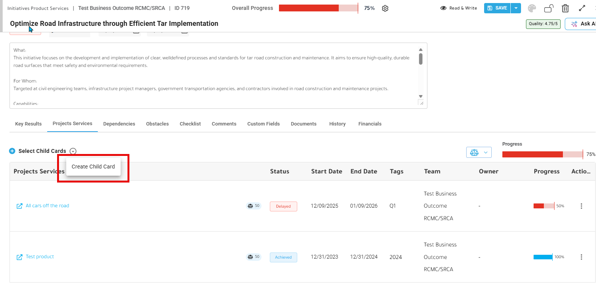Click the Status column header

[x=280, y=171]
